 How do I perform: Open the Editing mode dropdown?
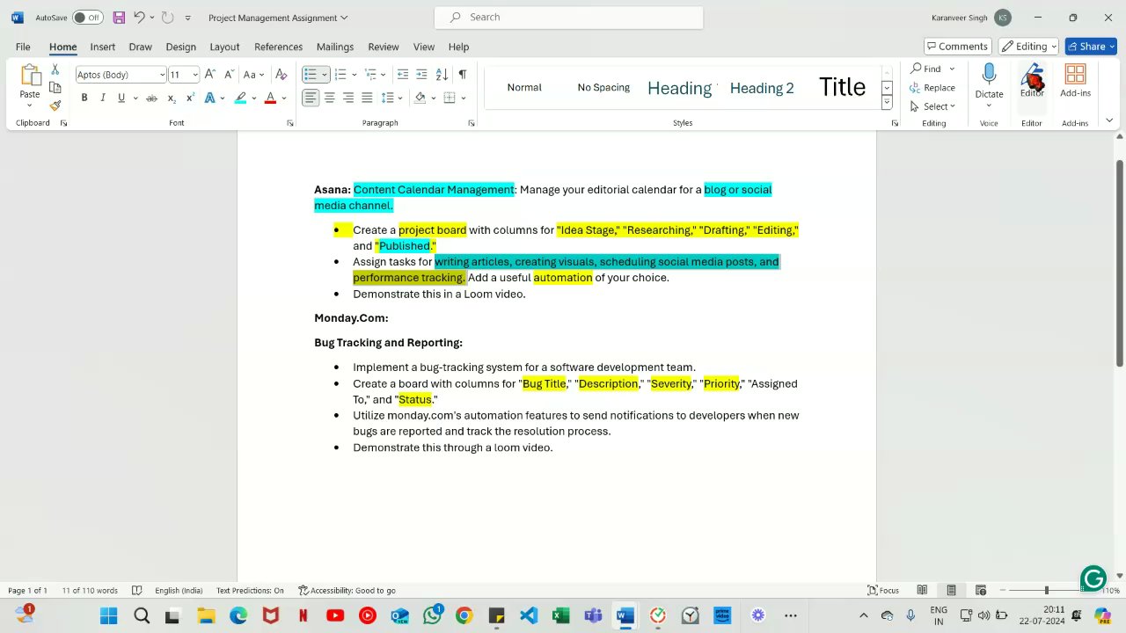(1028, 47)
